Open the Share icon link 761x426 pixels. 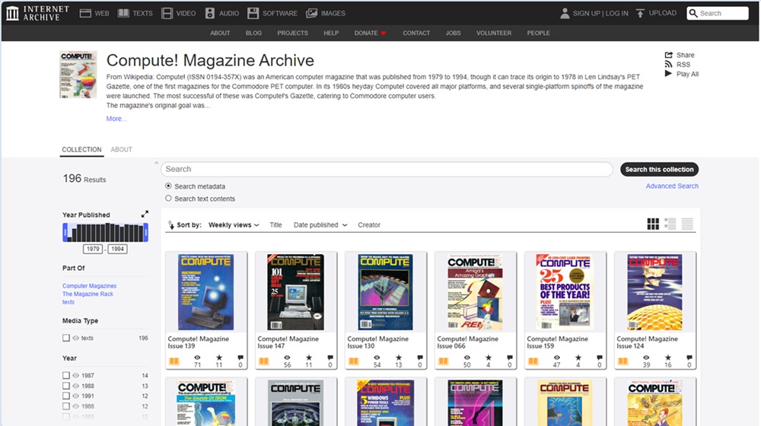click(669, 55)
